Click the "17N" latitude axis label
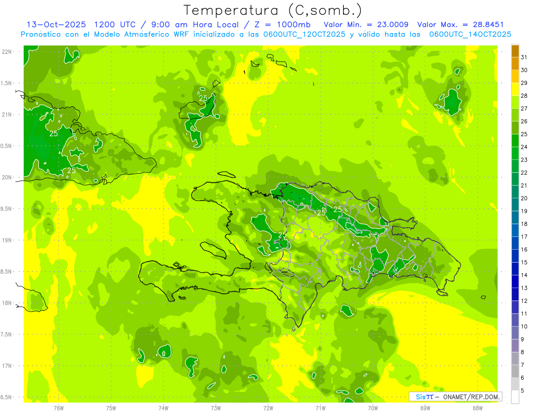Image resolution: width=536 pixels, height=414 pixels. click(7, 366)
